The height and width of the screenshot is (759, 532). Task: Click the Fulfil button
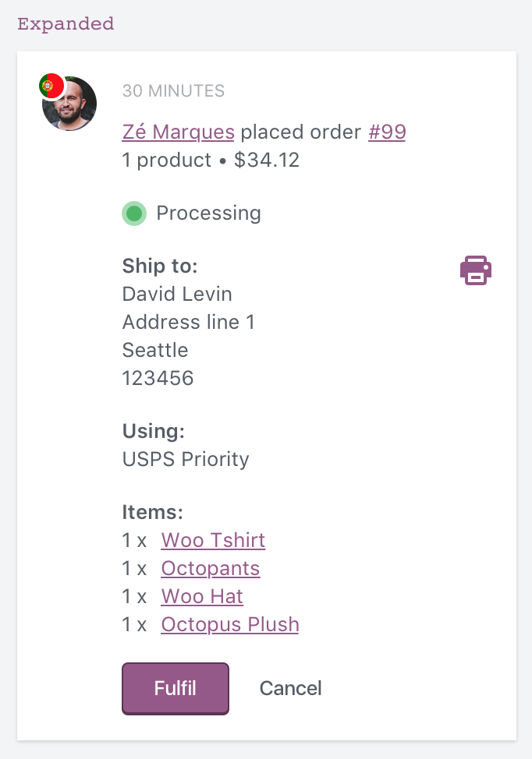(x=175, y=688)
